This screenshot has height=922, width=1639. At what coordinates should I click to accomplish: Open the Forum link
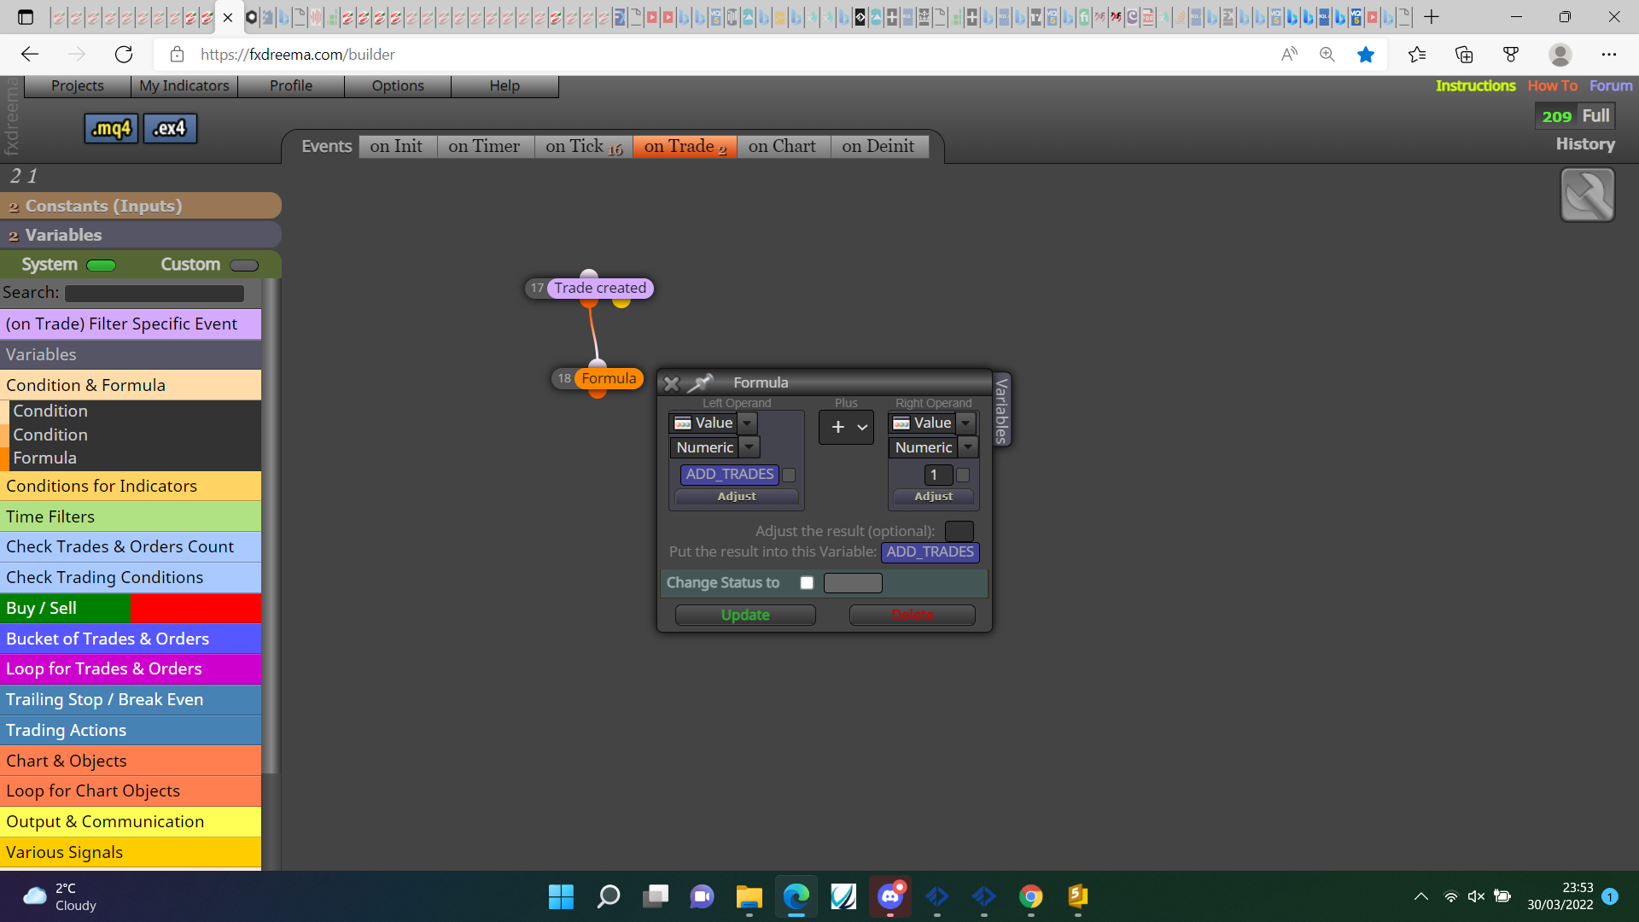(x=1611, y=85)
